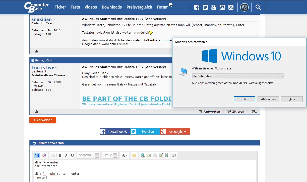The width and height of the screenshot is (307, 182).
Task: Open the ComputerBase home logo
Action: [x=36, y=7]
